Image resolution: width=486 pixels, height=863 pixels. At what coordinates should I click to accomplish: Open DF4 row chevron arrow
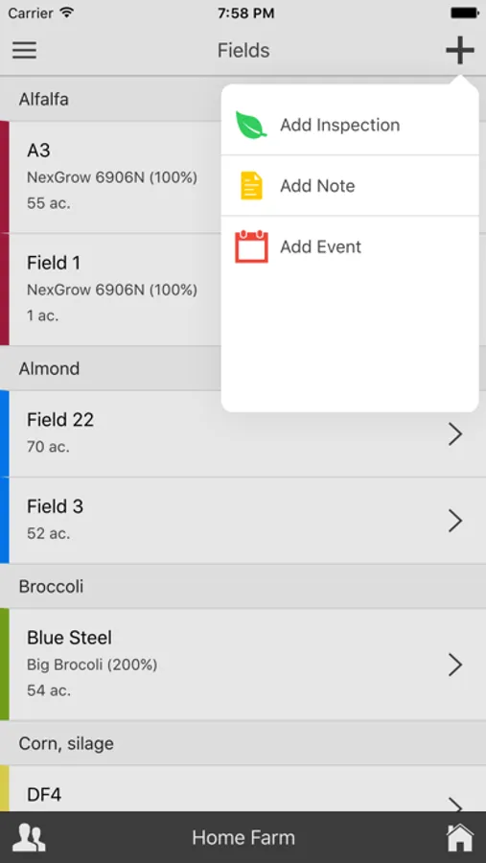click(x=455, y=805)
